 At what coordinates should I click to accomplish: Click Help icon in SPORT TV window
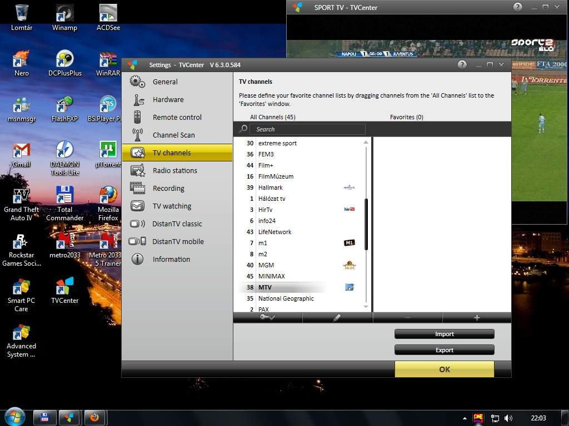517,7
